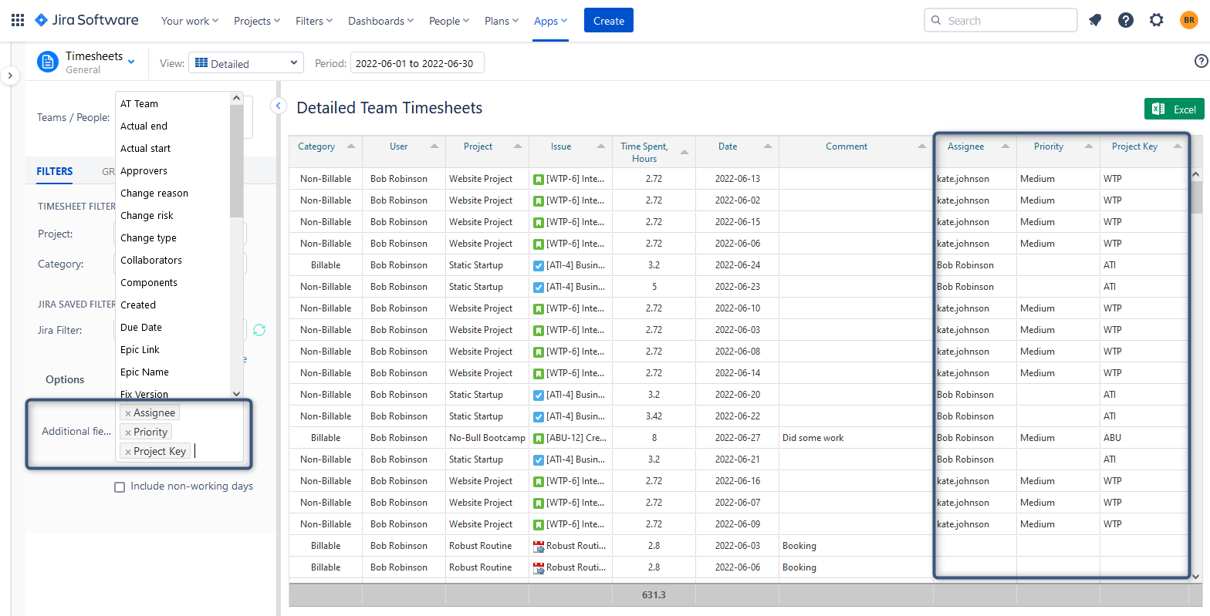Click the Timesheets help icon at right

1201,61
